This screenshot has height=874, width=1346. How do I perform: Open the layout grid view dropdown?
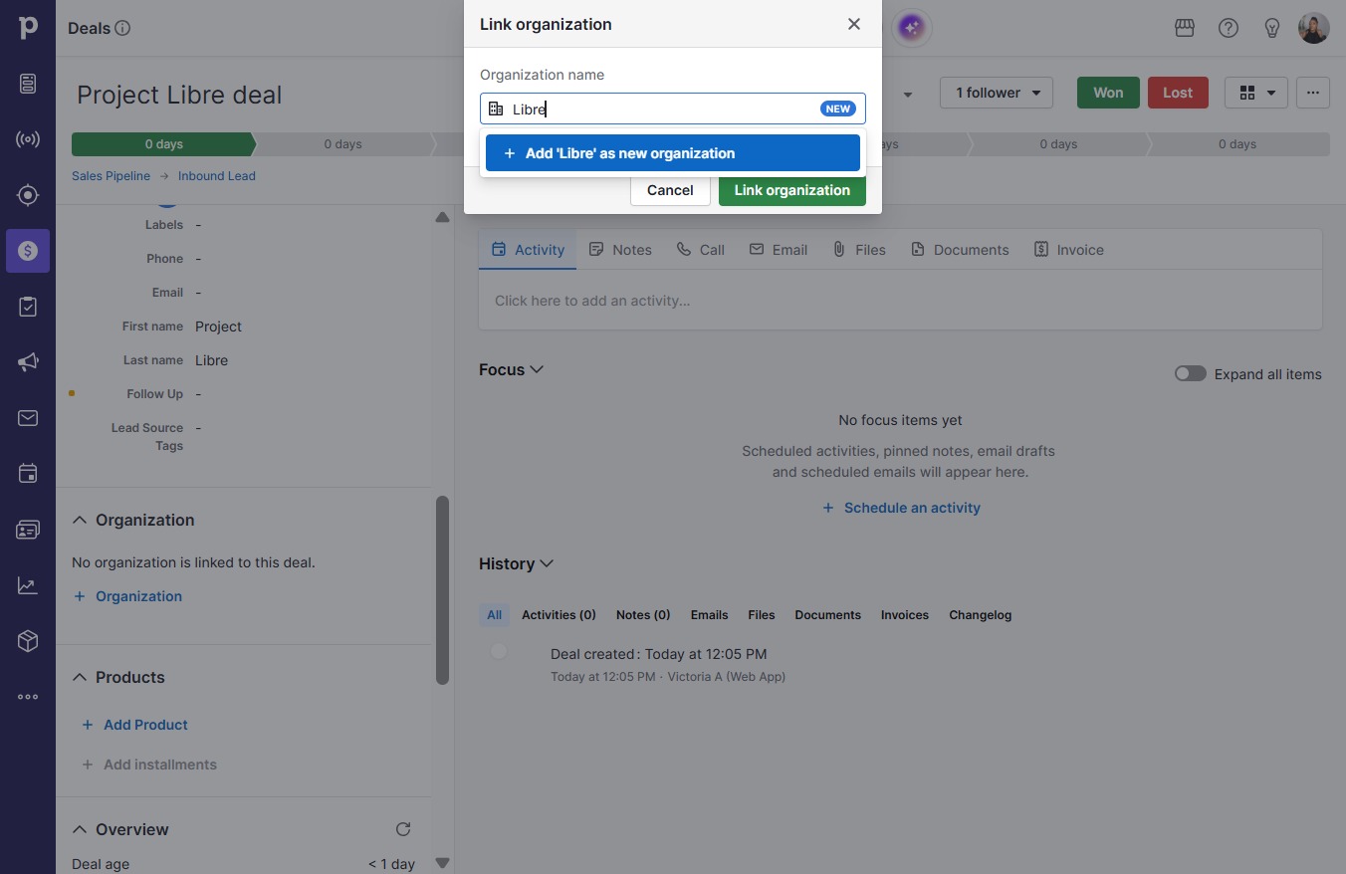1256,93
